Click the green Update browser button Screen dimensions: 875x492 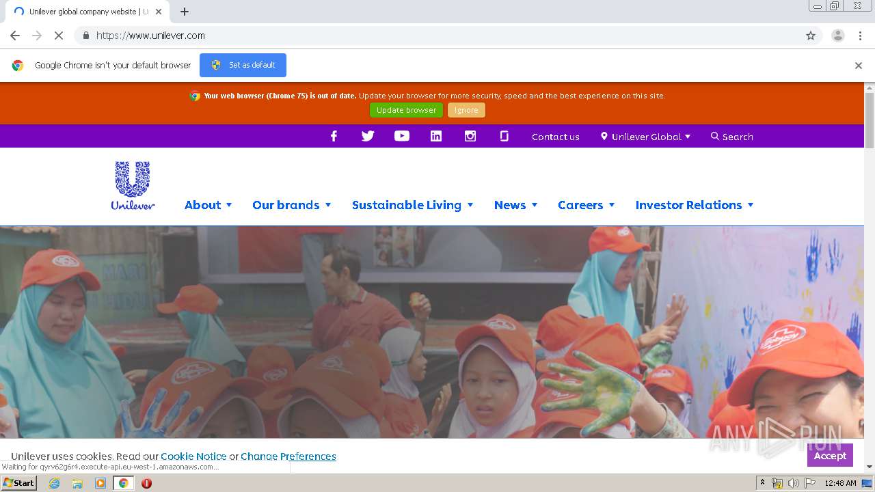point(406,110)
